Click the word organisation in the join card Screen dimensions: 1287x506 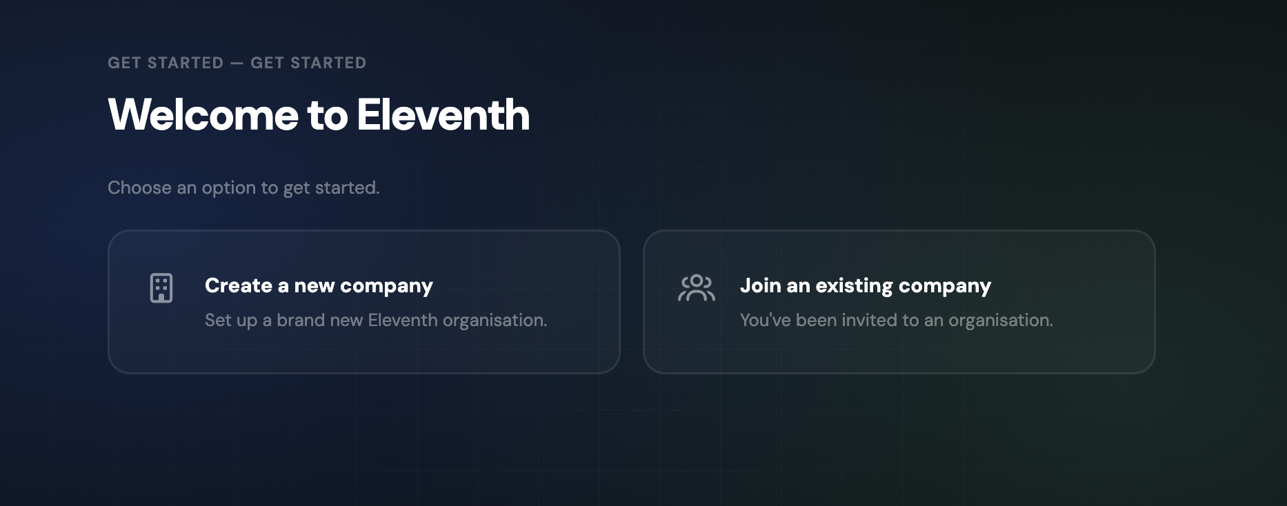click(1001, 321)
